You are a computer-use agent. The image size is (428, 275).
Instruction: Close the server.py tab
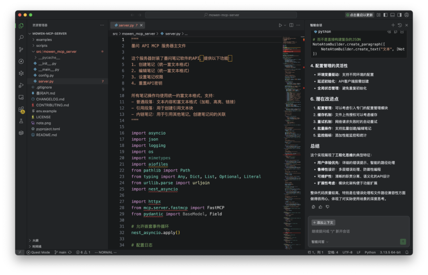[141, 25]
